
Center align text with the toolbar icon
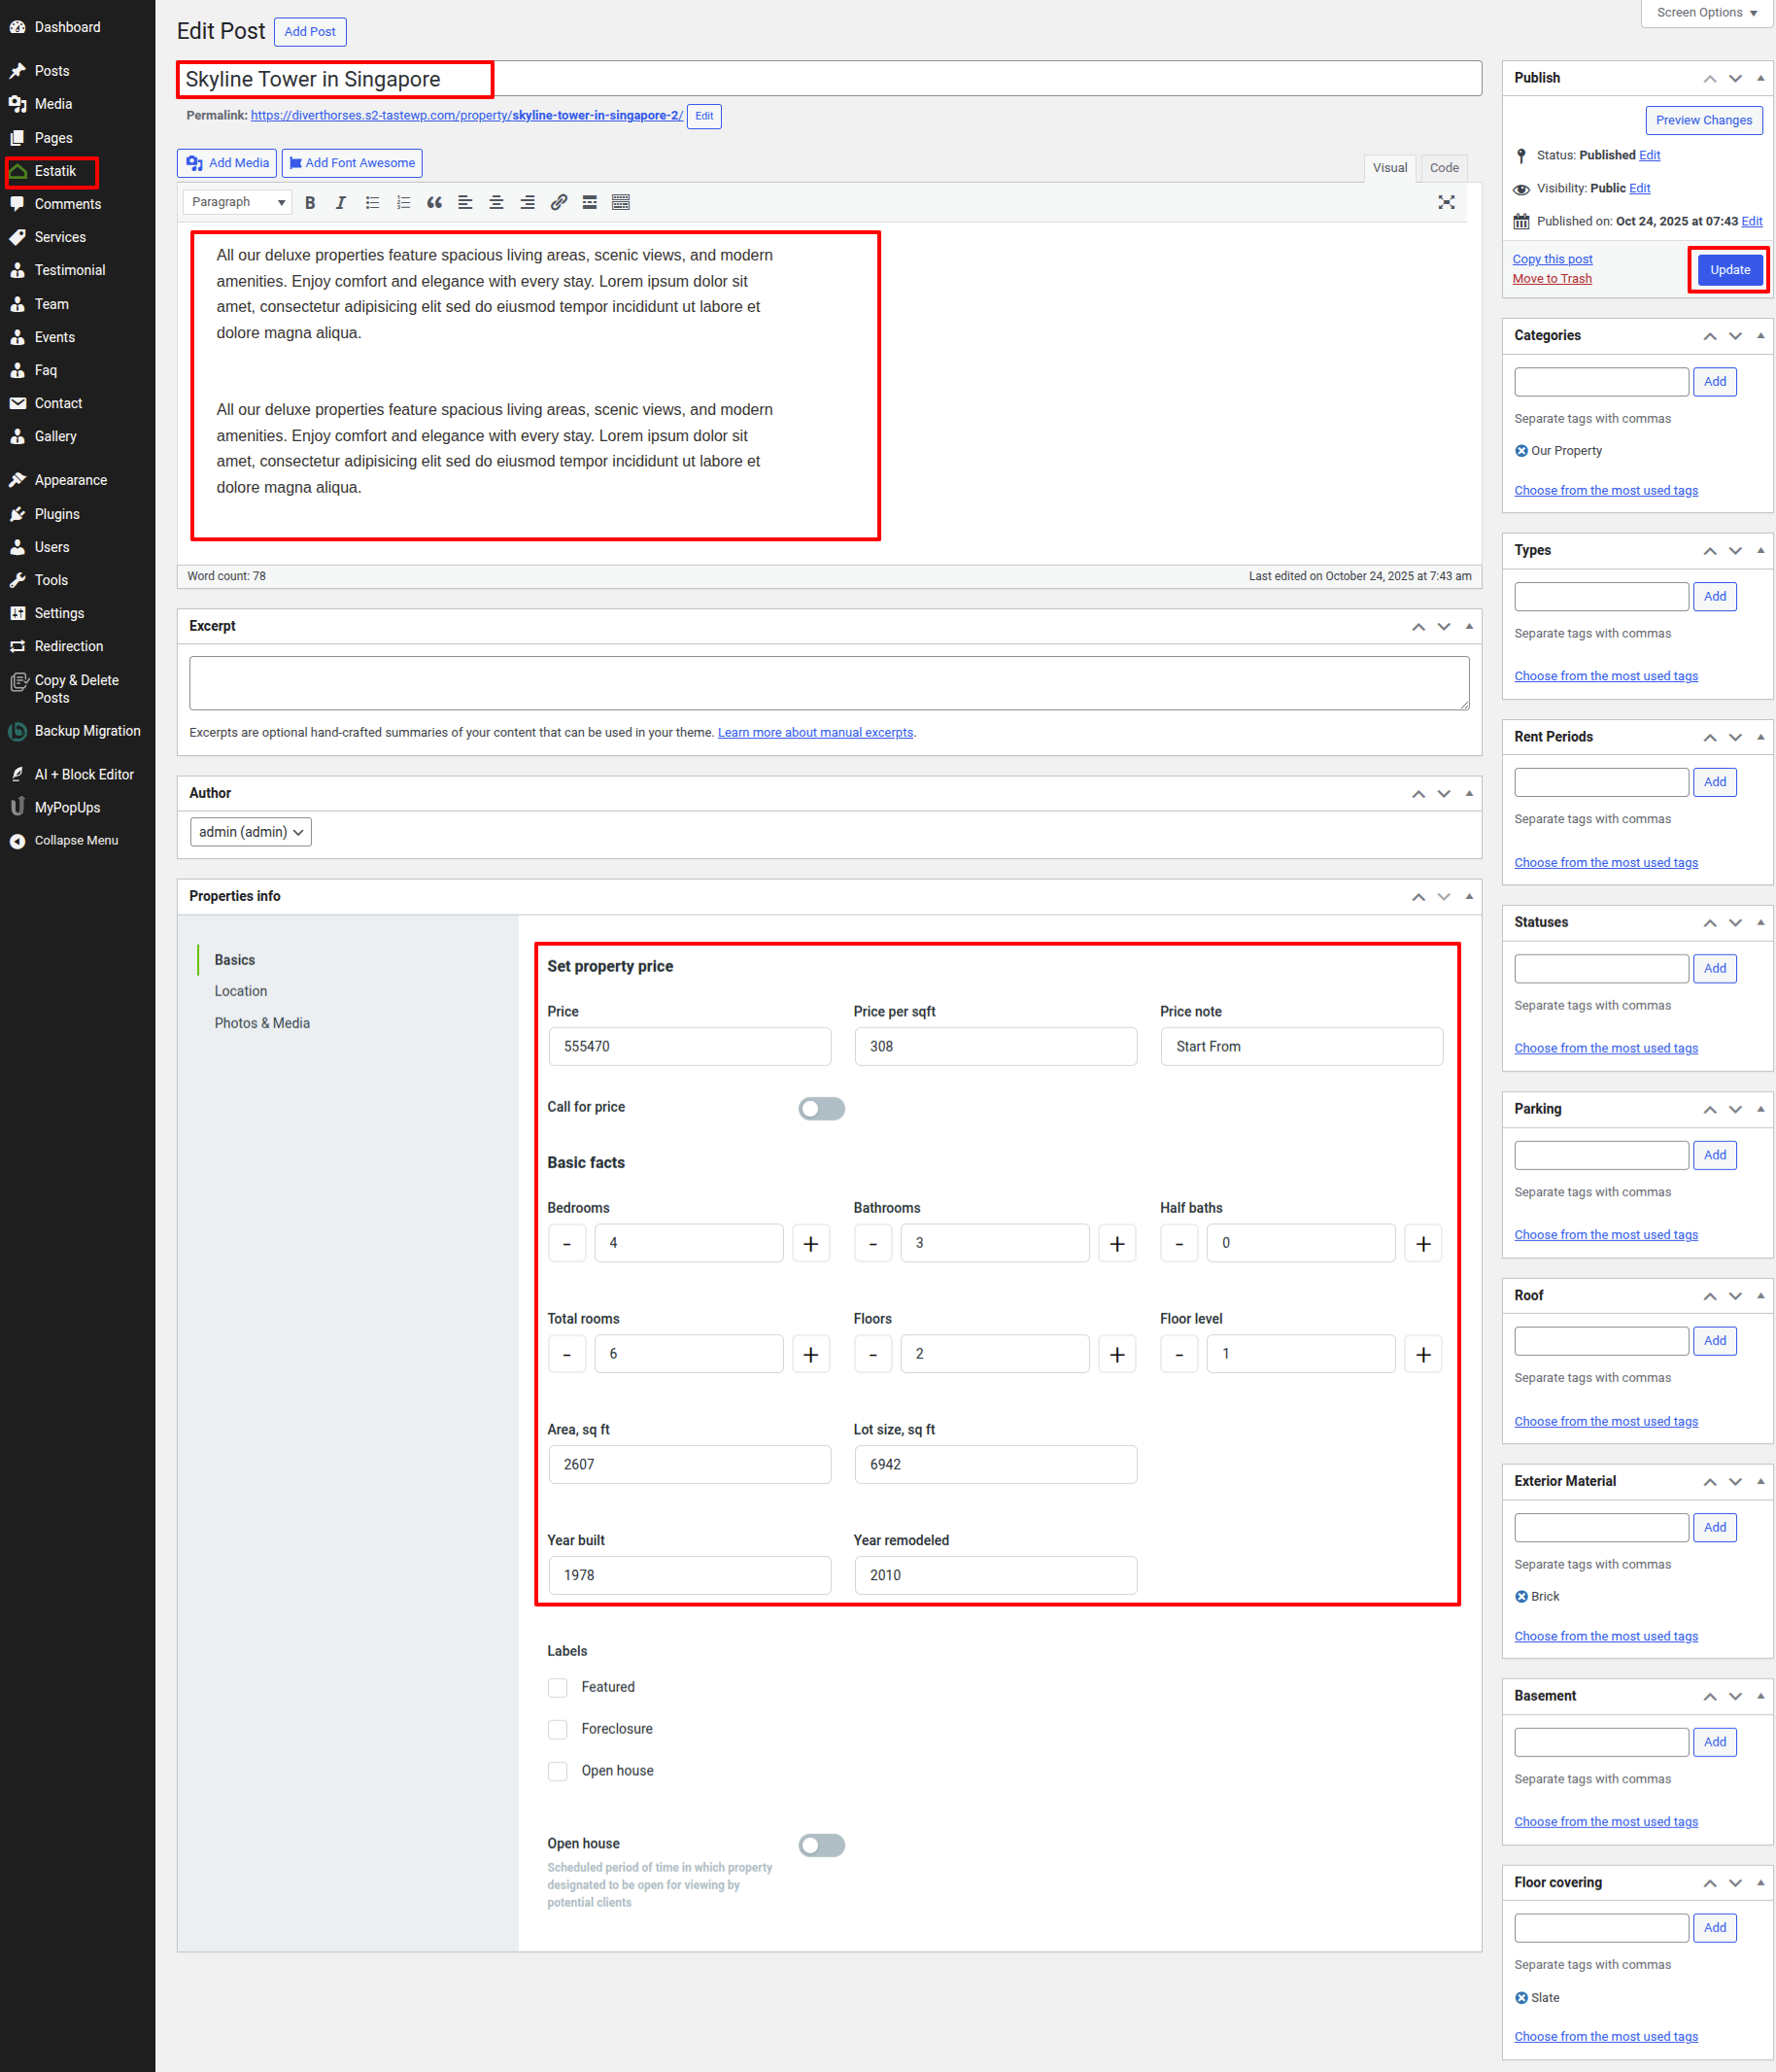495,202
